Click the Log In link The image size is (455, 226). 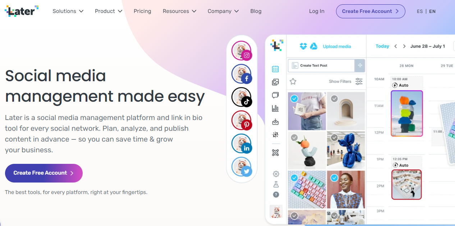pyautogui.click(x=317, y=11)
